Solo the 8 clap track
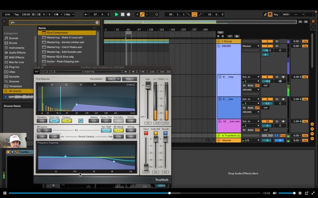Screen dimensions: 318x198 click(277, 77)
